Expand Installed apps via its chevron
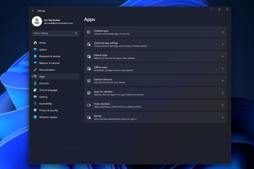This screenshot has width=254, height=169. (223, 32)
